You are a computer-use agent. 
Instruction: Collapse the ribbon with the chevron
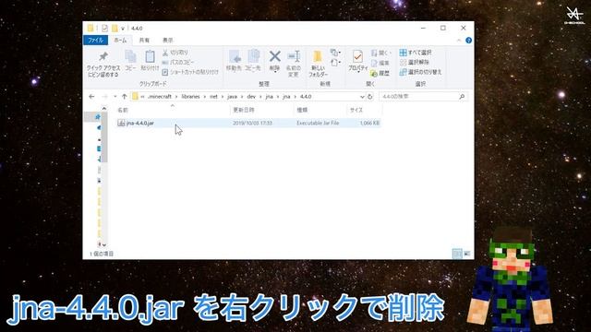click(459, 41)
